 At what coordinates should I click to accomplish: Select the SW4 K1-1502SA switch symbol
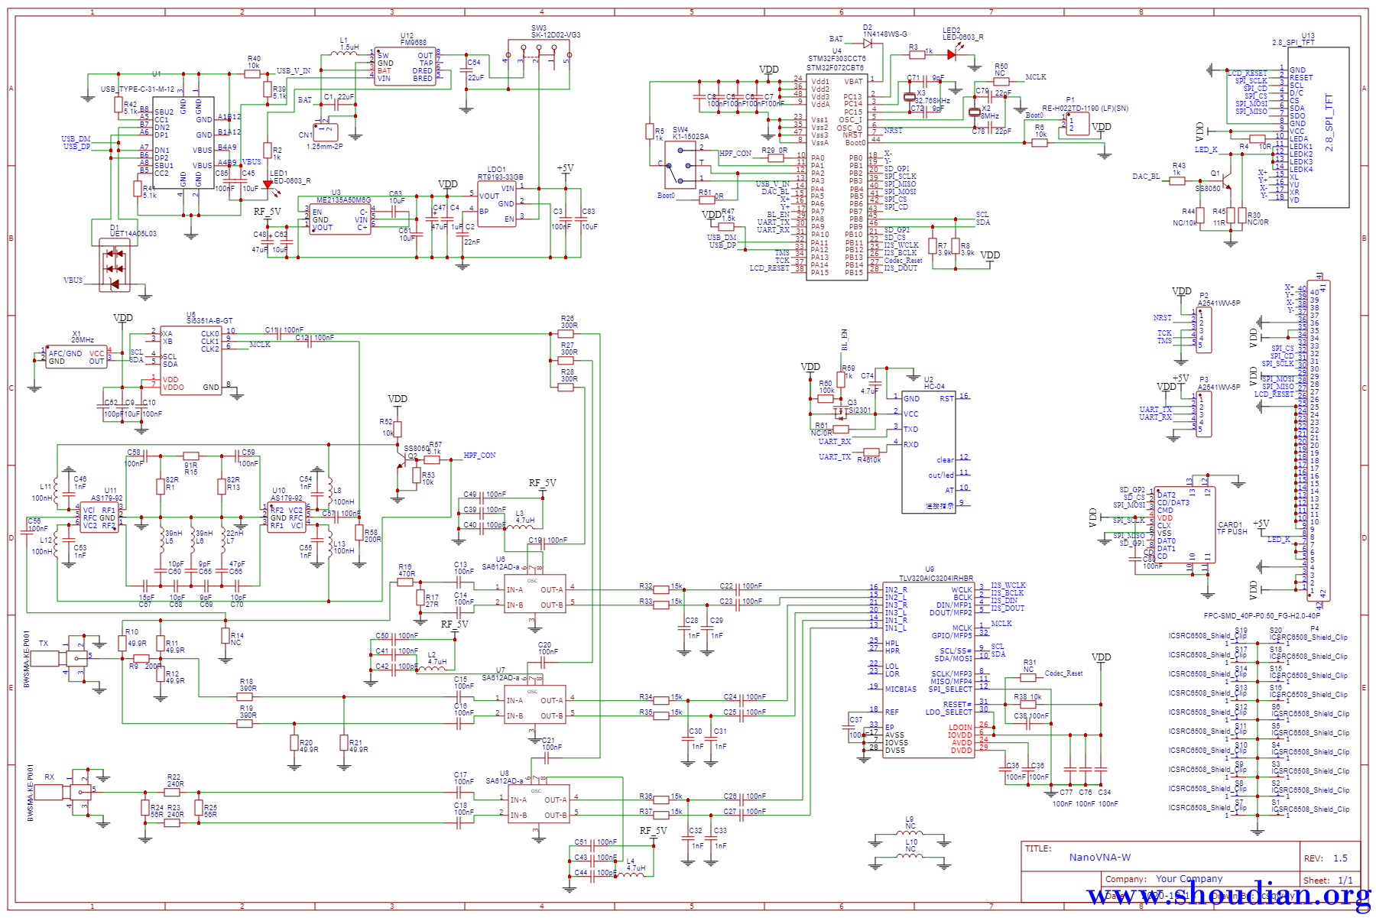click(x=680, y=164)
